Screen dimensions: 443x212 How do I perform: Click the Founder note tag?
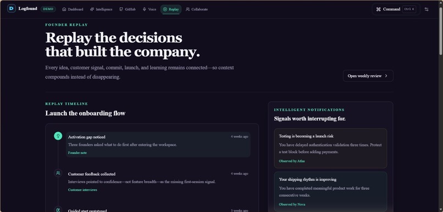point(77,153)
